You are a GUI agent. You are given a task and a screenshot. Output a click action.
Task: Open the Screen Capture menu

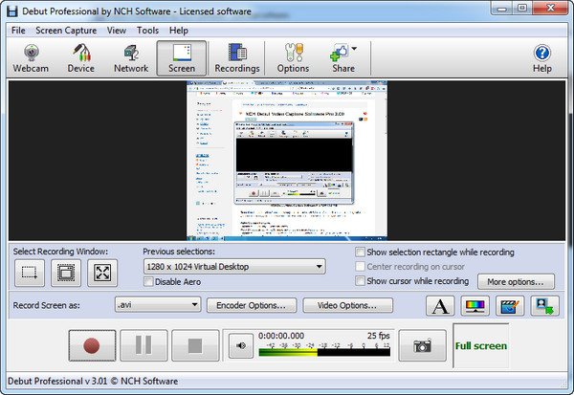click(66, 31)
